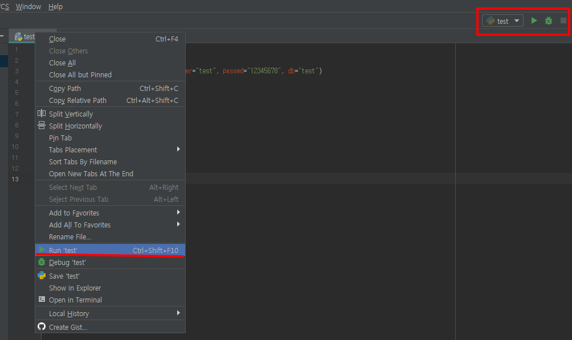Click the passwd="12345678" code text
572x340 pixels.
[x=252, y=71]
